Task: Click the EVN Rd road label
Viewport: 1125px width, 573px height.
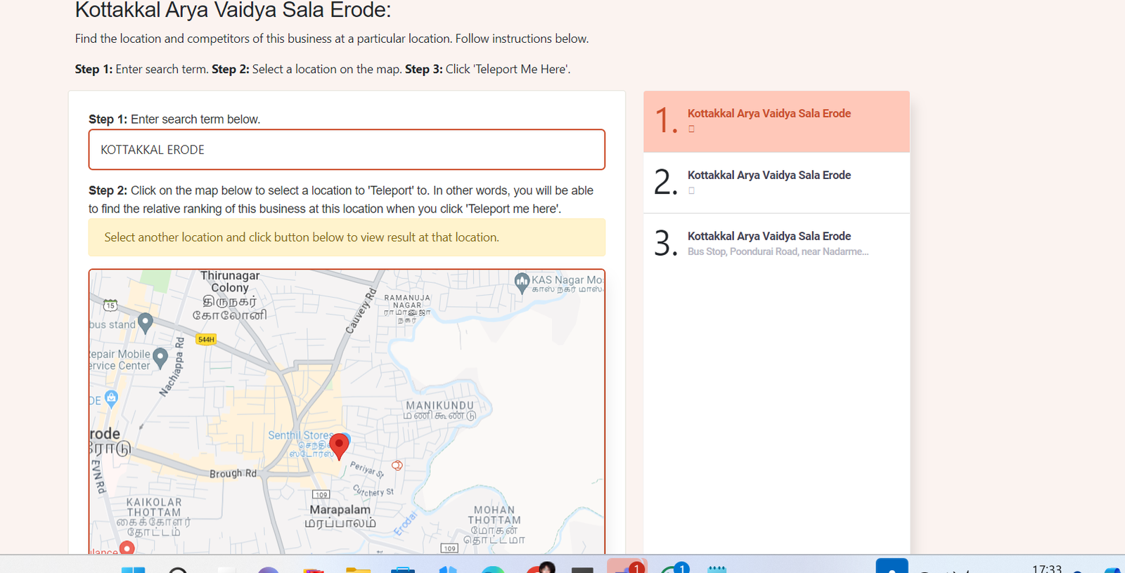Action: 98,477
